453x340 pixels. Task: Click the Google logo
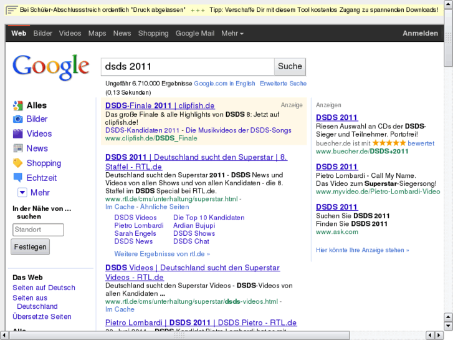pos(51,67)
